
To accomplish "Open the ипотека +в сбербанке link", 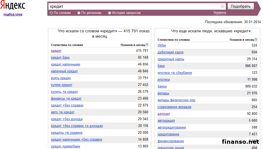I will coord(175,73).
